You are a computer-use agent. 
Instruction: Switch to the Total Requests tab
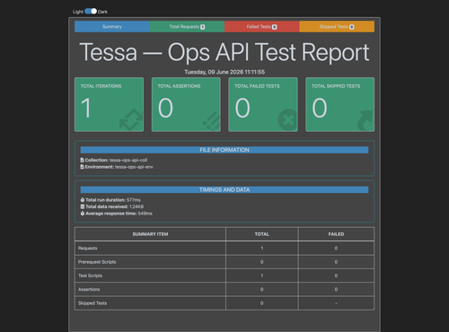[x=187, y=27]
